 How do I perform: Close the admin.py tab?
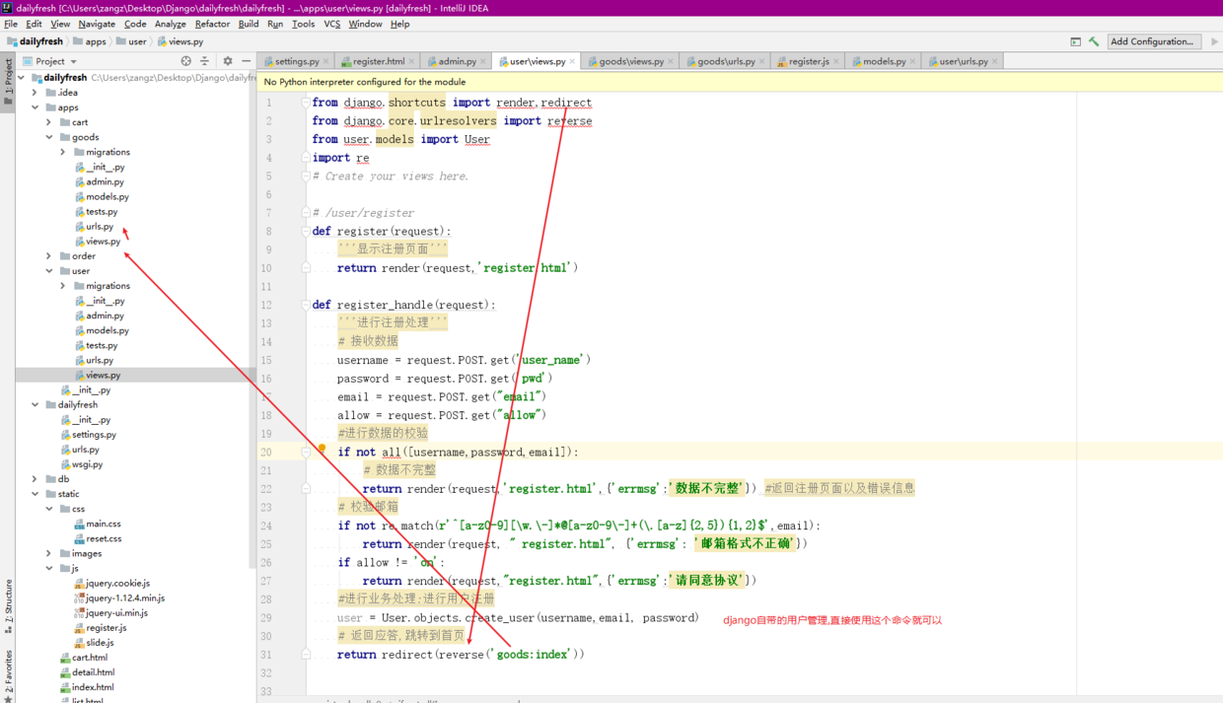click(484, 61)
